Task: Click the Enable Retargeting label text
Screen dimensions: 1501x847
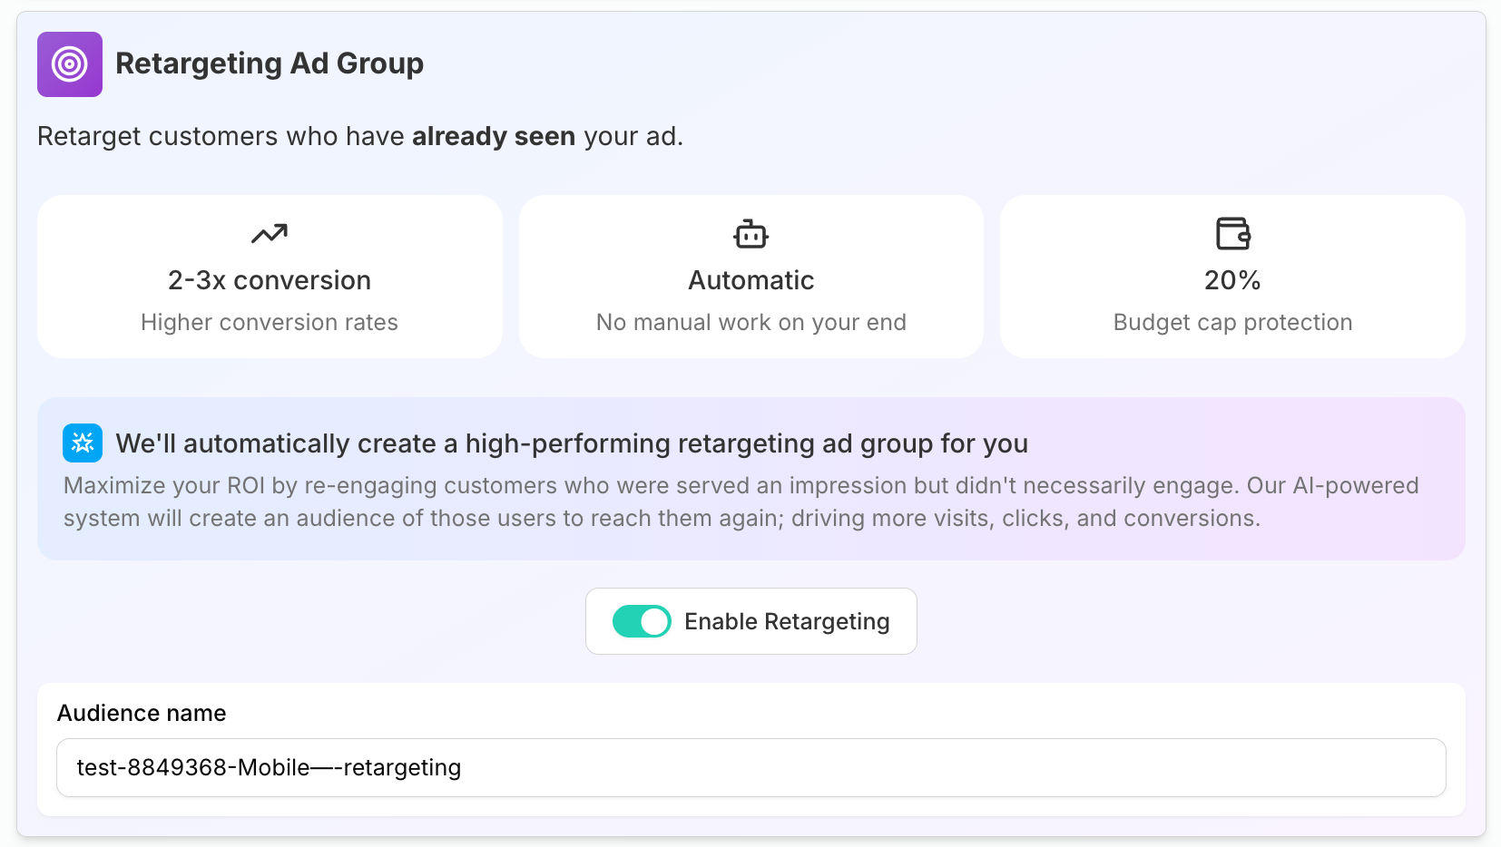Action: tap(787, 621)
